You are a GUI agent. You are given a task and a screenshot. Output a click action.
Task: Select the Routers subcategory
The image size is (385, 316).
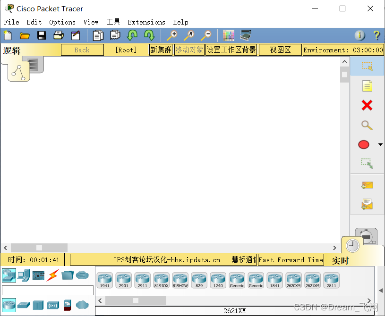tap(9, 305)
